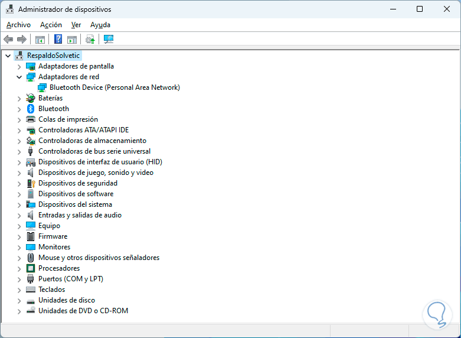The width and height of the screenshot is (461, 338).
Task: Select the 'Adaptadores de red' label
Action: [69, 77]
